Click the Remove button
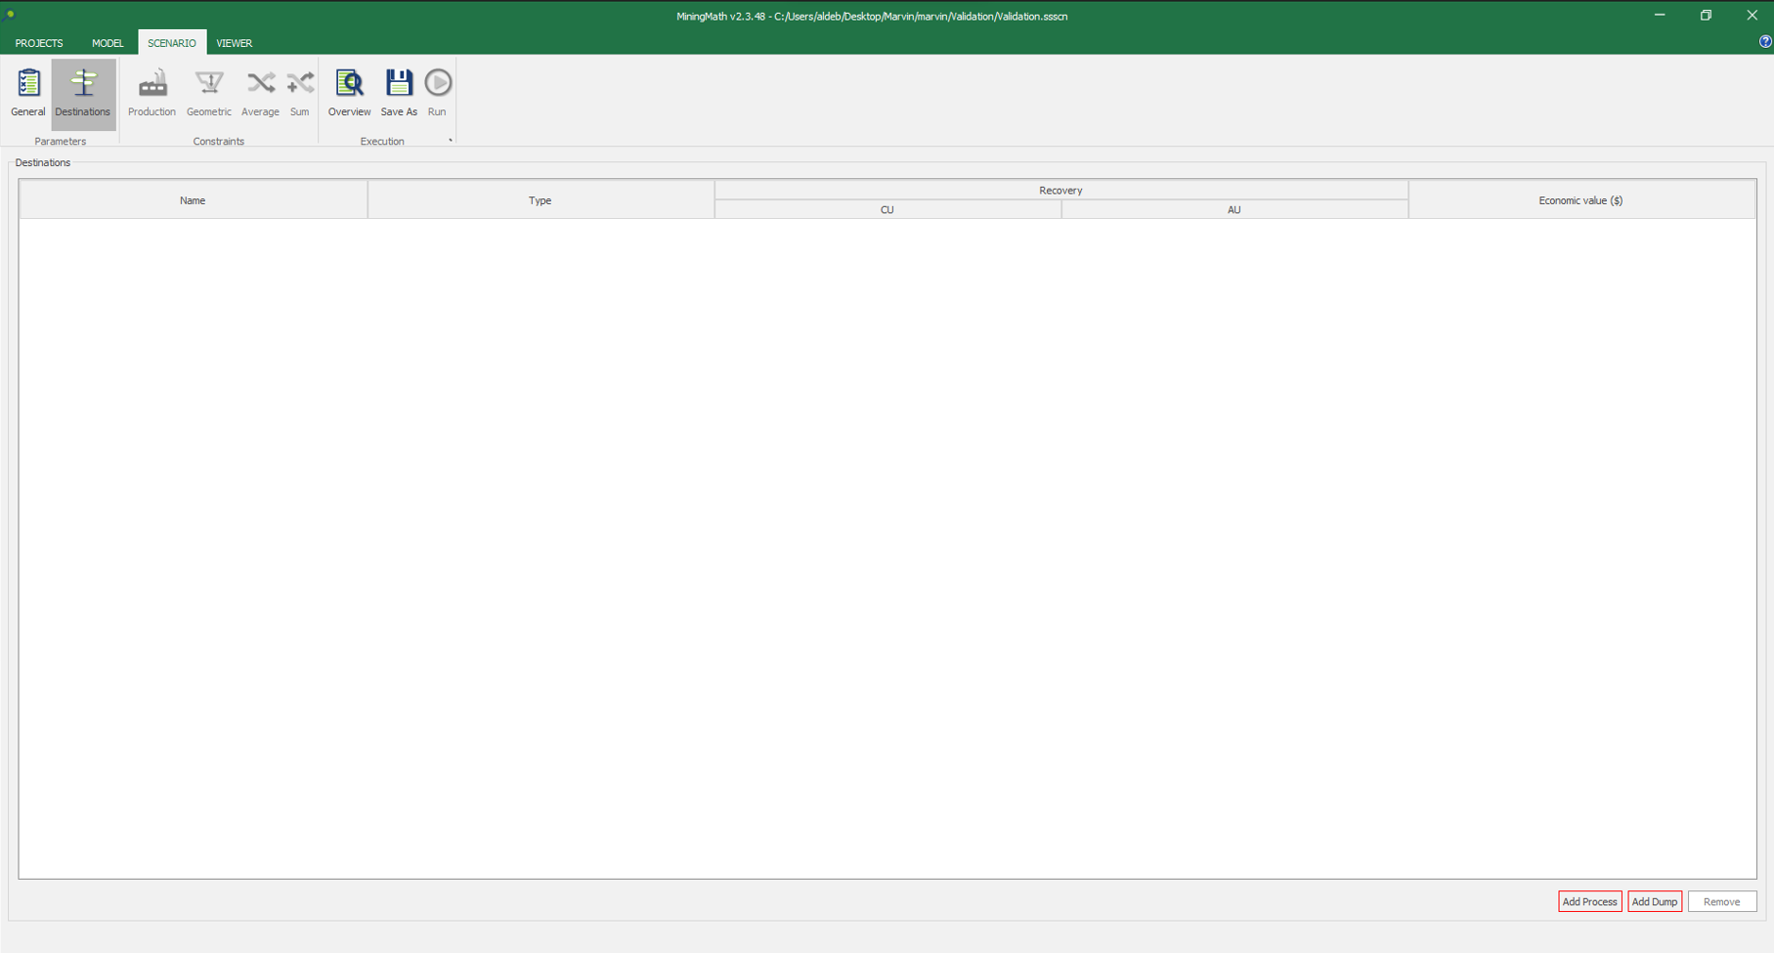 1721,901
